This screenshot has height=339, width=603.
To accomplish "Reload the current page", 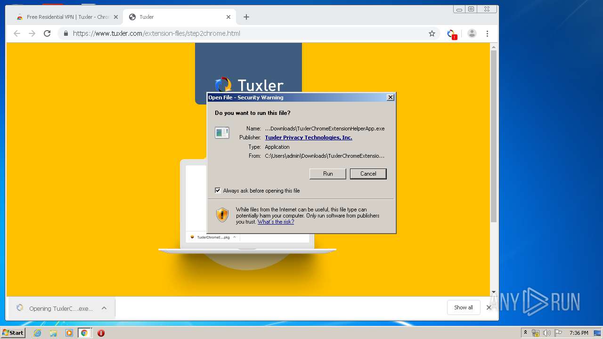I will click(x=47, y=33).
